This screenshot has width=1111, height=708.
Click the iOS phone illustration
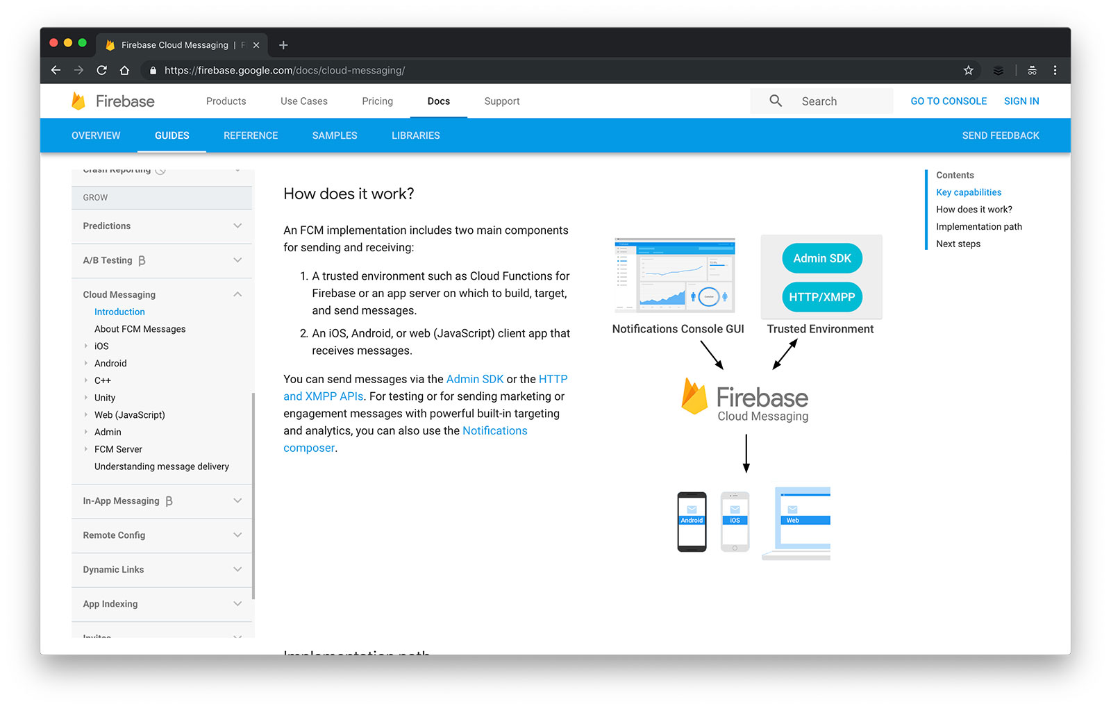coord(735,522)
